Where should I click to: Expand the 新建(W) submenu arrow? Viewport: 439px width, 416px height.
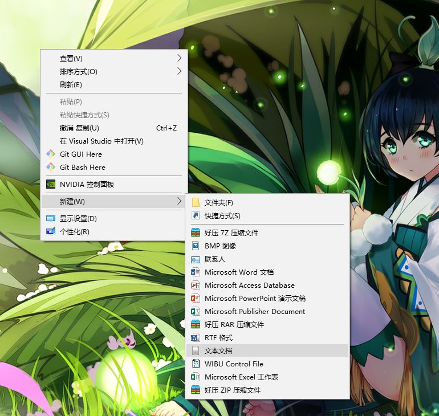(x=180, y=201)
